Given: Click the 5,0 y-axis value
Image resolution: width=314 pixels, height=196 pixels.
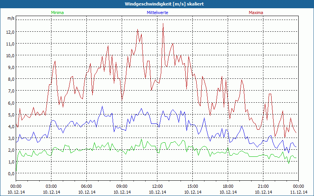Looking at the screenshot, I should 11,114.
